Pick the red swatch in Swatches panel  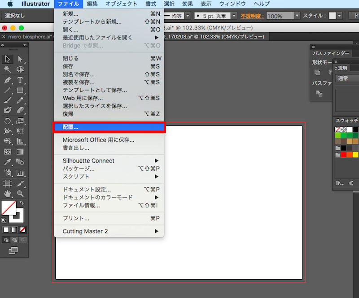344,155
